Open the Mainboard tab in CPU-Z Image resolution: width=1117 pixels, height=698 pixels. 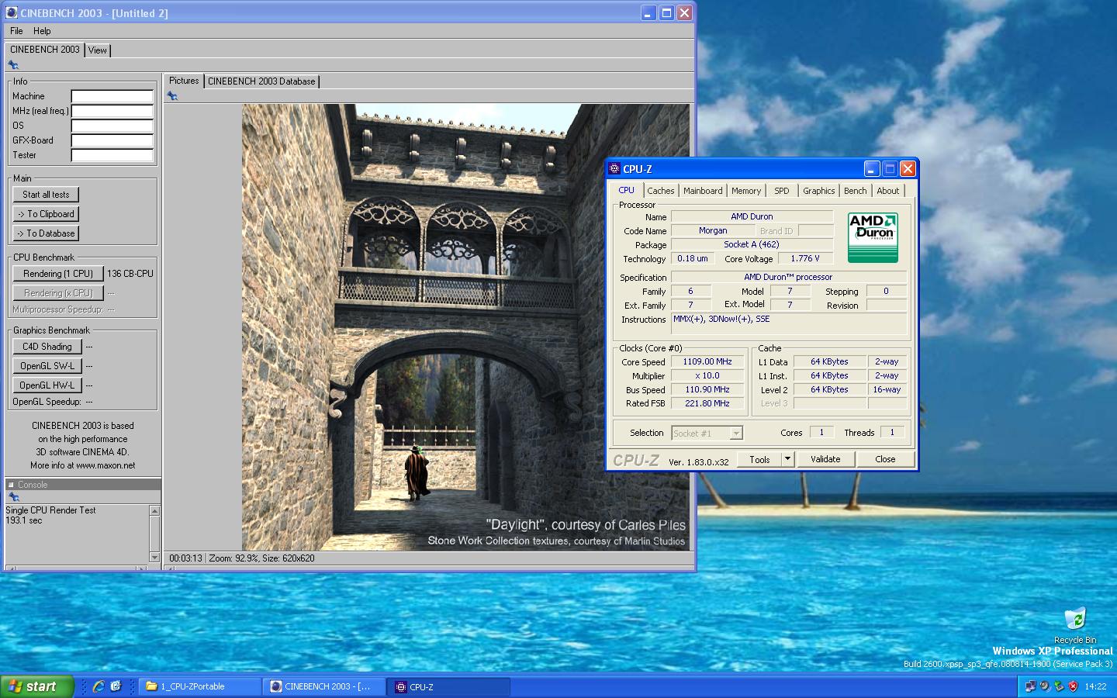tap(703, 191)
